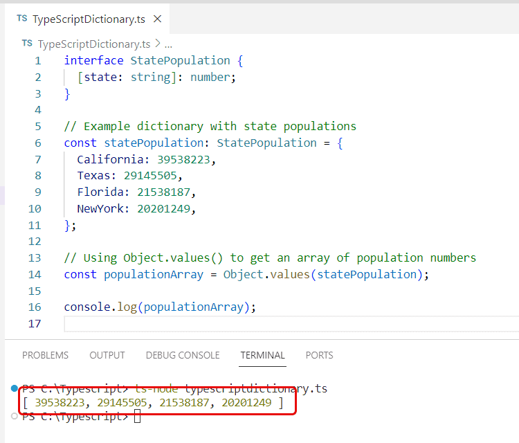This screenshot has width=519, height=443.
Task: Click the 'California' key on line 7
Action: coord(110,160)
